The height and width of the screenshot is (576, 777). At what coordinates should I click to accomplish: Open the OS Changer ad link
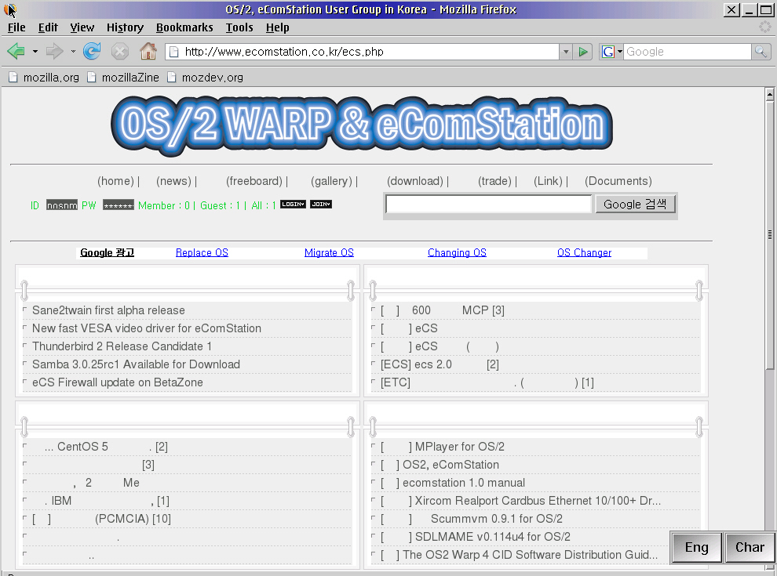[x=584, y=253]
